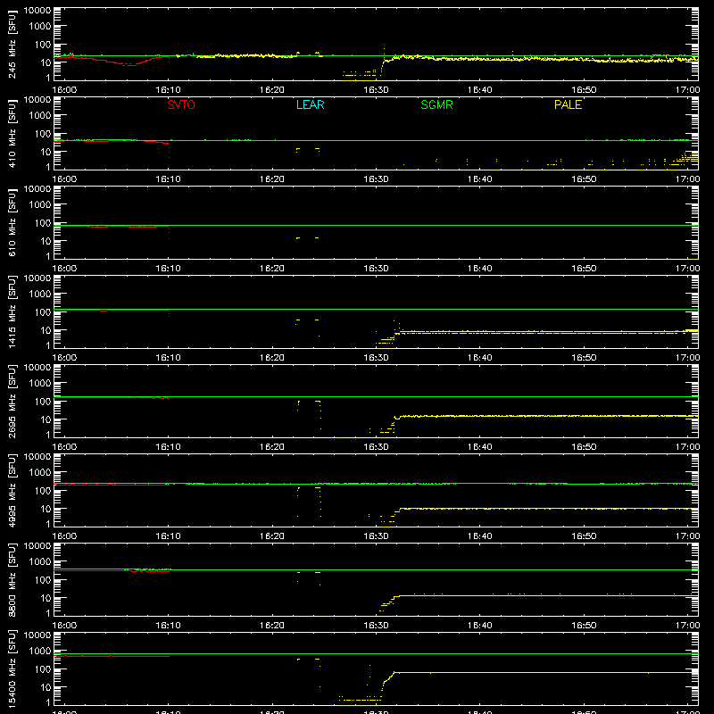Select 16:20 time label under 410 MHz panel
The width and height of the screenshot is (714, 714).
272,179
